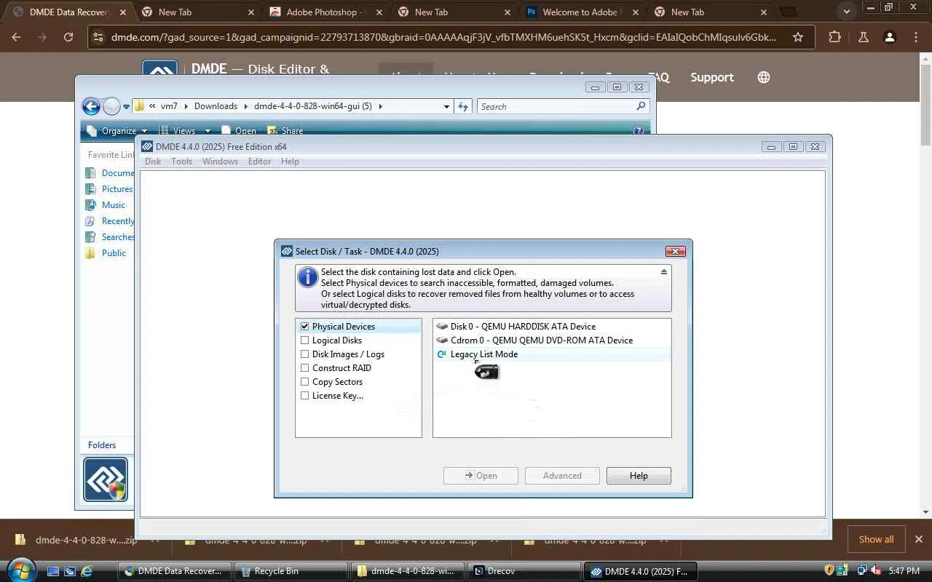Refresh the Explorer folder address bar
This screenshot has height=582, width=932.
click(x=463, y=106)
